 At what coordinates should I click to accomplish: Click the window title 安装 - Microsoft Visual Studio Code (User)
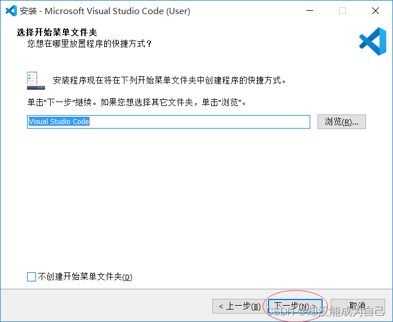(x=105, y=11)
